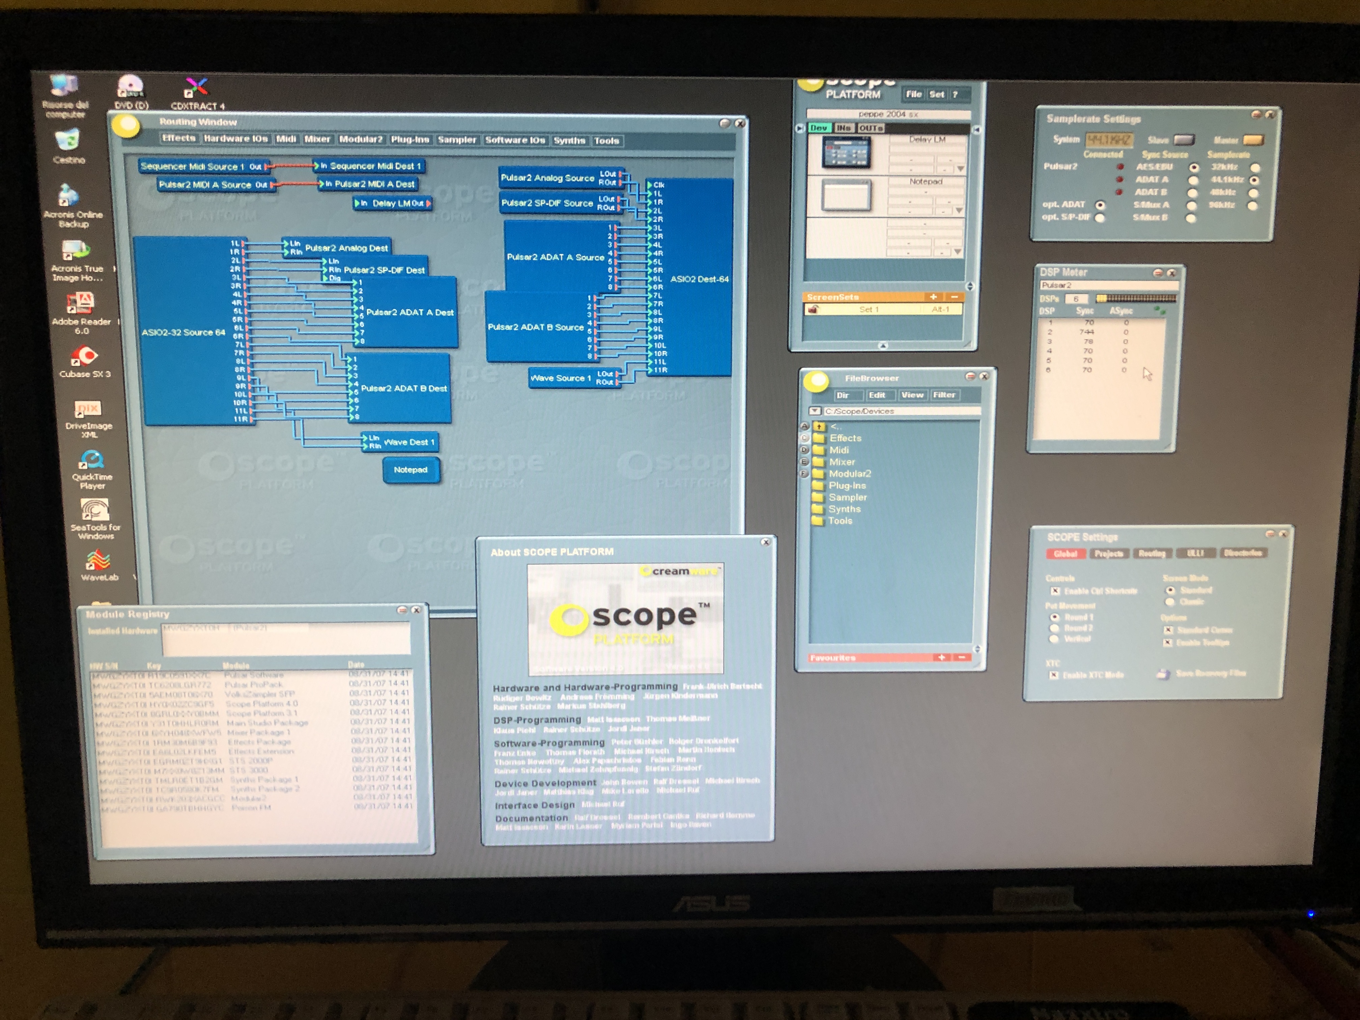Click the right arrow expander beside OUTs tab

tap(976, 130)
